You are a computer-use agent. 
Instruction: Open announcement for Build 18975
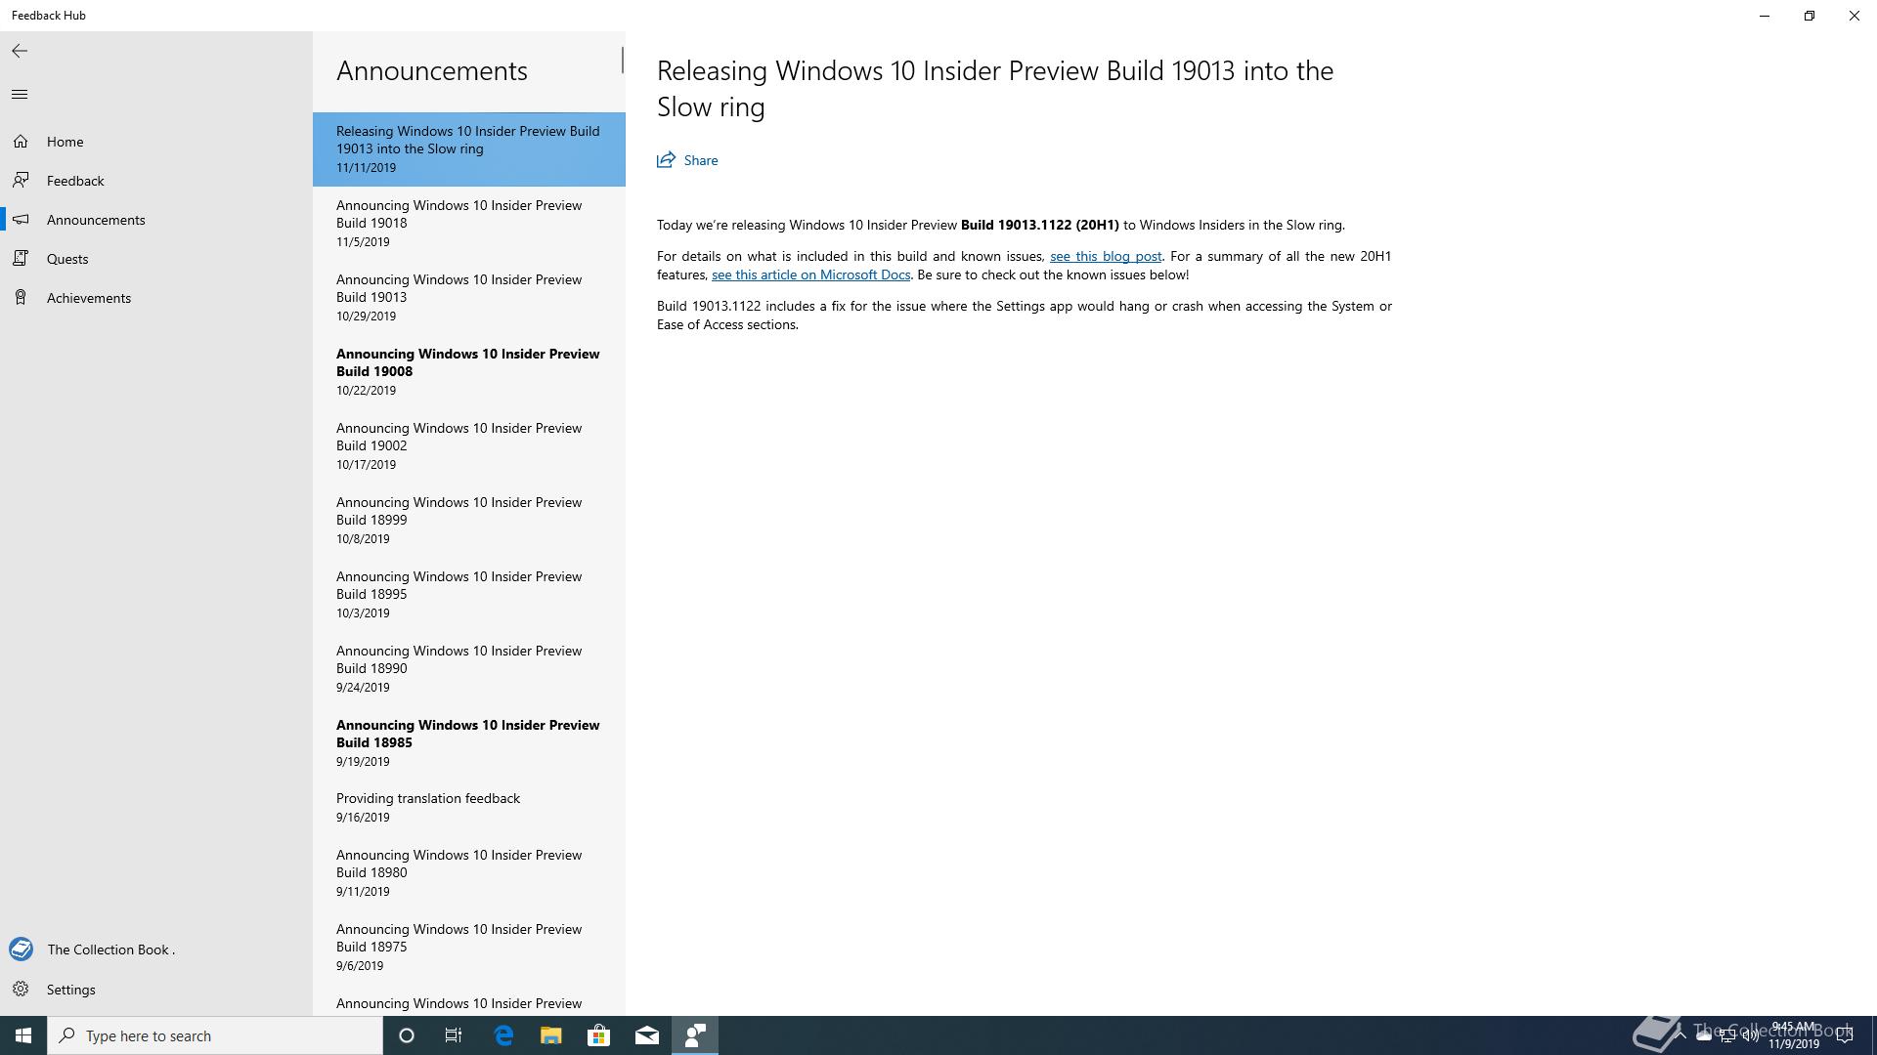point(469,947)
